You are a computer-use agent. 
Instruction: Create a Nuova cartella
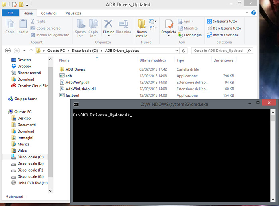(x=142, y=28)
